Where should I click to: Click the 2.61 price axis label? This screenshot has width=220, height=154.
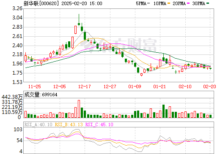point(17,36)
